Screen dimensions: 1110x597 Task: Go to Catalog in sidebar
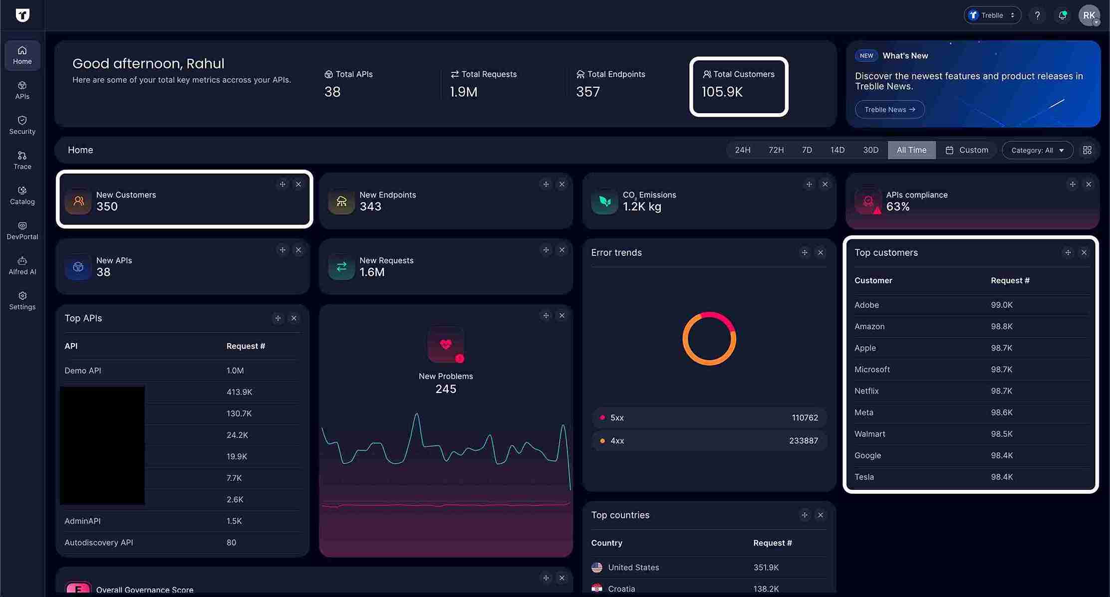[22, 196]
